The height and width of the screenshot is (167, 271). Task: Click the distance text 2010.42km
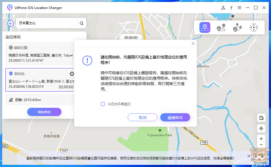[x=32, y=100]
